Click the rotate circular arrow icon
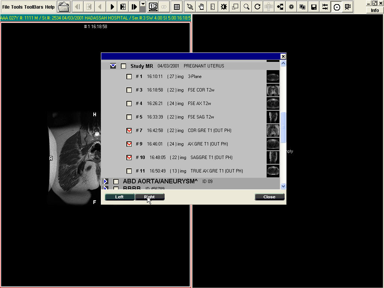The height and width of the screenshot is (288, 384). tap(257, 7)
